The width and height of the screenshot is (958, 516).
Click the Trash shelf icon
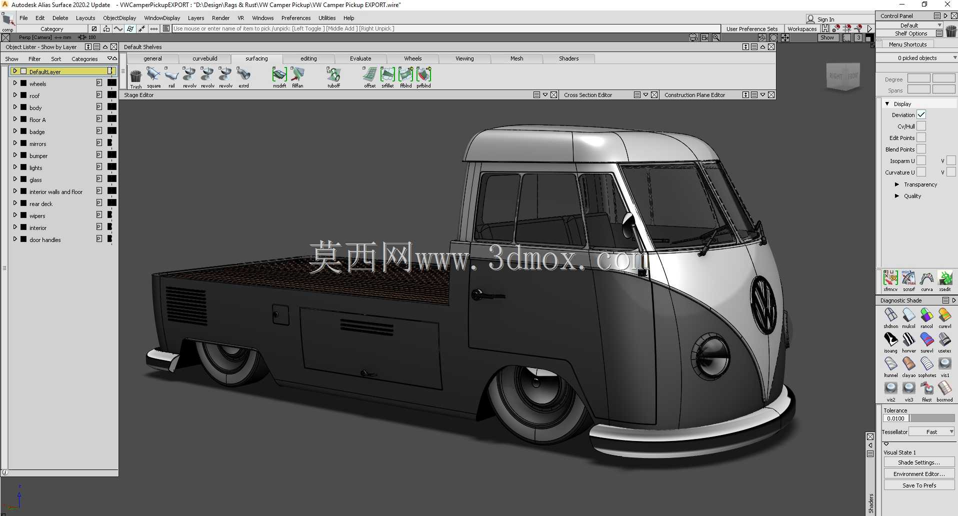(x=136, y=78)
